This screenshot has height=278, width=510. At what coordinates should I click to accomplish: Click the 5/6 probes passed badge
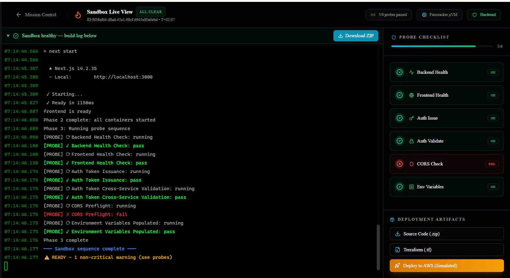(389, 15)
